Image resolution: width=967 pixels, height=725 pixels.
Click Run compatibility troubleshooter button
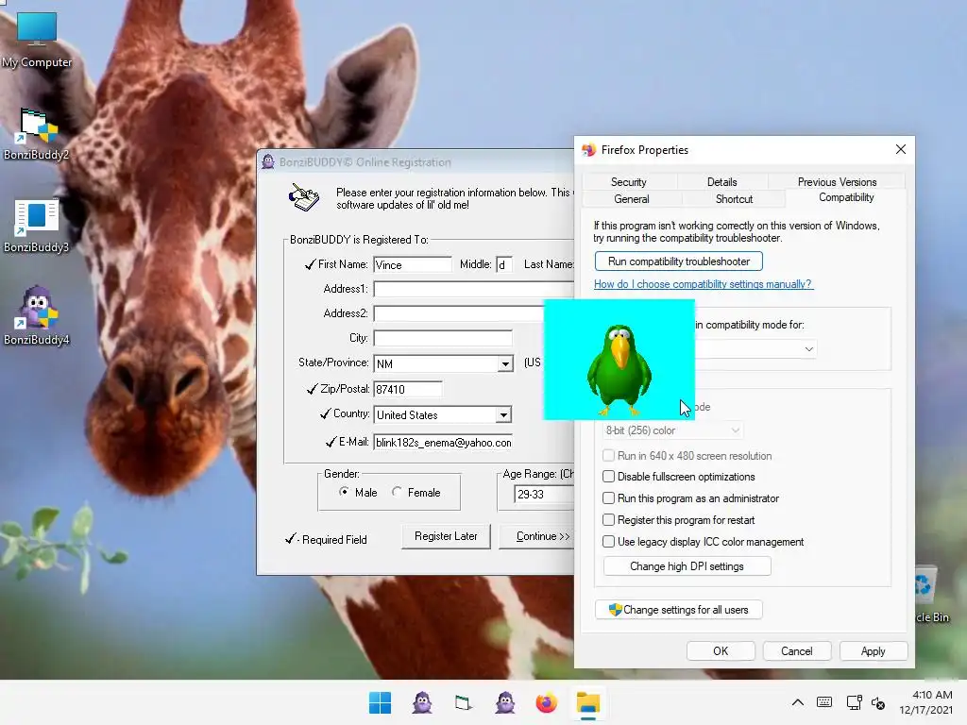(x=678, y=261)
